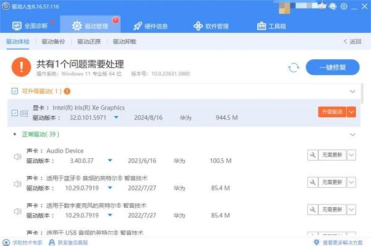Open the 全面诊断 tab
The width and height of the screenshot is (371, 246).
[30, 26]
